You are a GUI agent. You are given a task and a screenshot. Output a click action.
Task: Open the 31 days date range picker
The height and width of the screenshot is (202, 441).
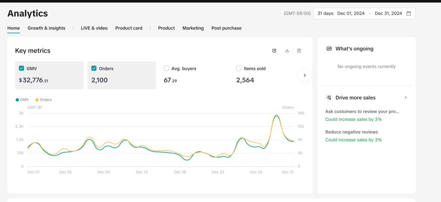coord(364,13)
